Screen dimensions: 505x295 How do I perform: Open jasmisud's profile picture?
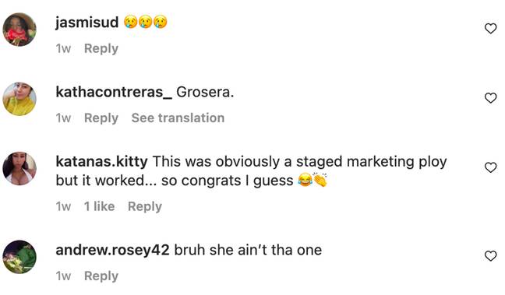click(19, 30)
